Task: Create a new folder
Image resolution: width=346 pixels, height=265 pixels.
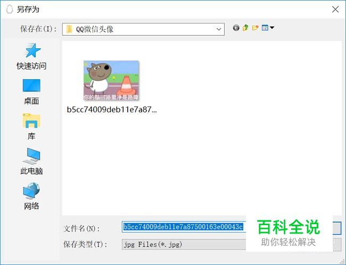Action: [255, 28]
